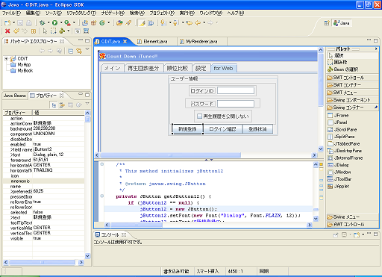Open the Open Perspective icon beside Java
Screen dimensions: 382x277
click(327, 23)
